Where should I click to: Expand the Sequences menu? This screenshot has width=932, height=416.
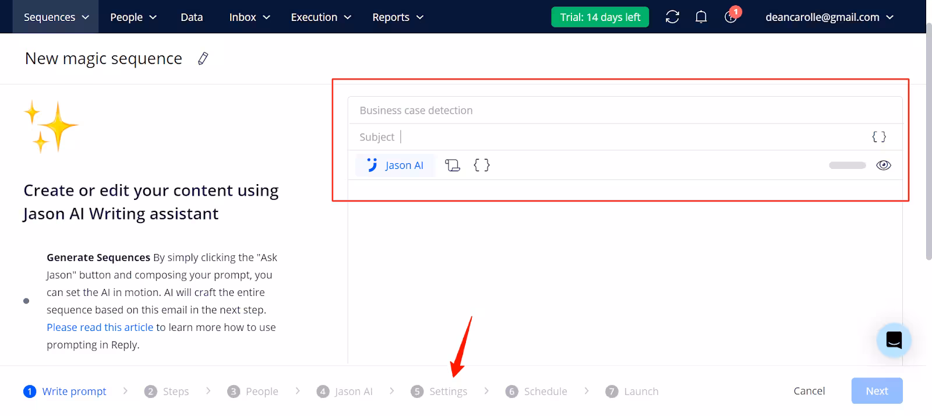56,17
